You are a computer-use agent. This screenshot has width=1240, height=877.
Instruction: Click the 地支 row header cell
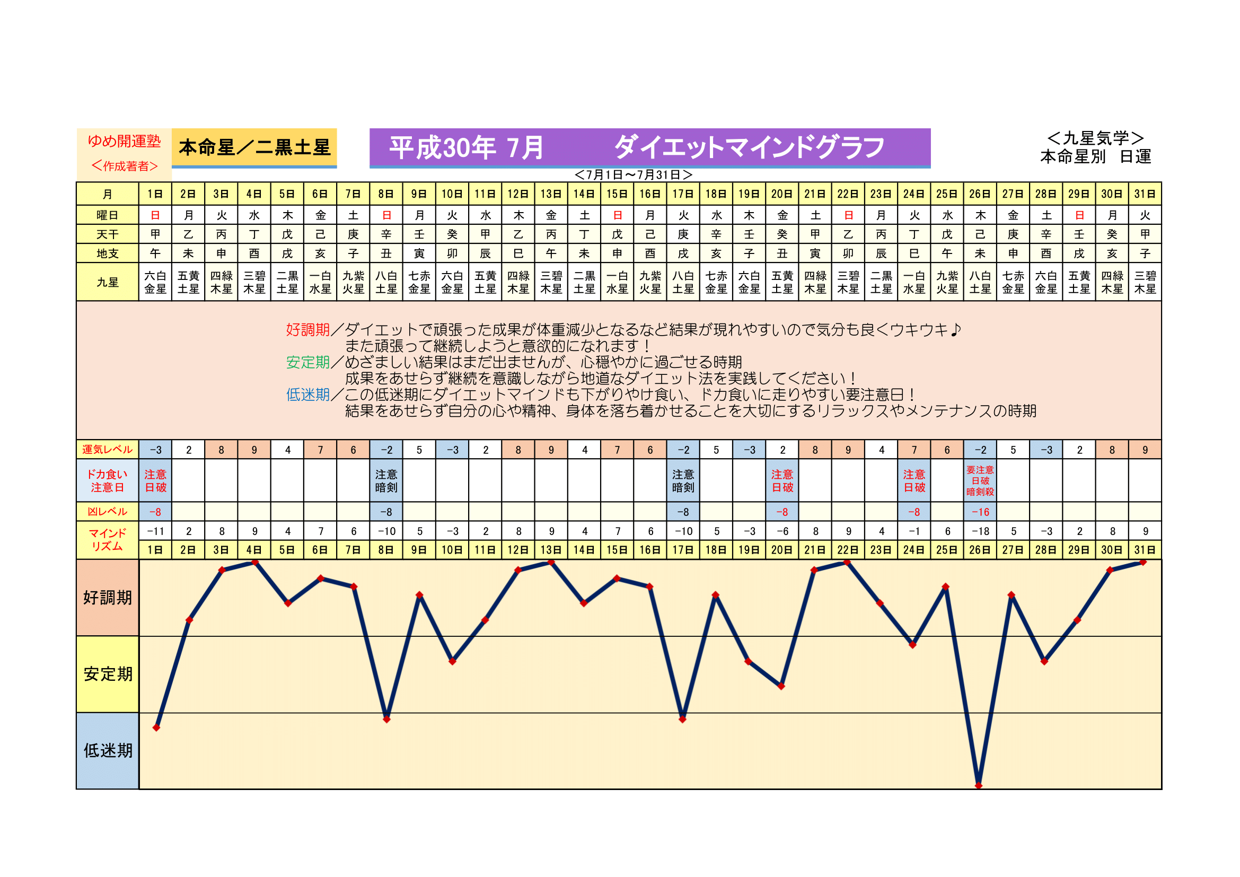(x=108, y=253)
